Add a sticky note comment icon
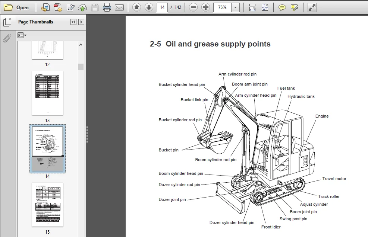This screenshot has width=368, height=237. (x=282, y=7)
